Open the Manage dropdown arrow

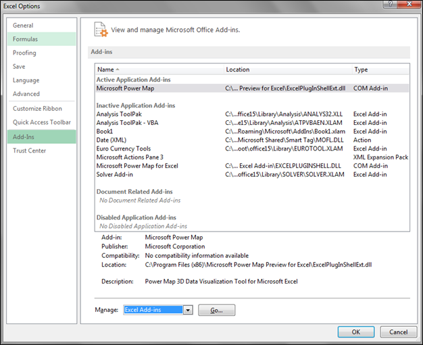tap(188, 310)
